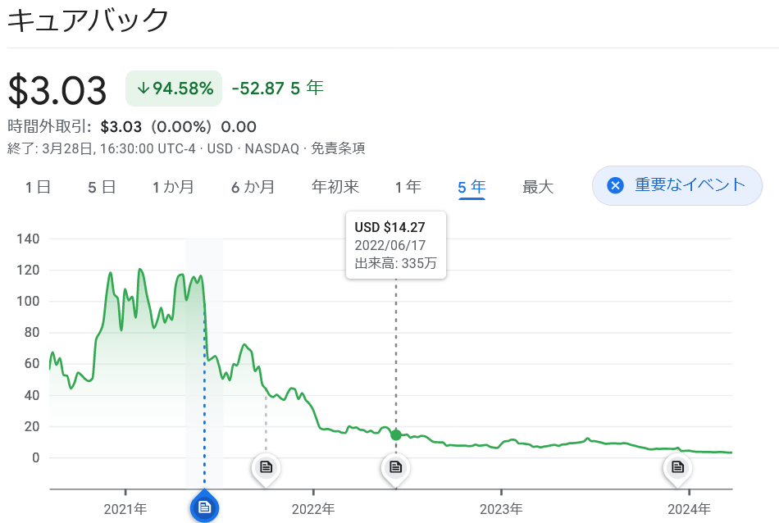Toggle the 5 年 range selection
This screenshot has height=523, width=779.
(x=473, y=186)
